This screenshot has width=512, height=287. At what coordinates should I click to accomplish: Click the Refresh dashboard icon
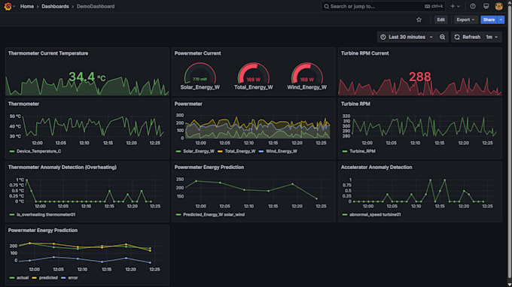click(x=457, y=37)
